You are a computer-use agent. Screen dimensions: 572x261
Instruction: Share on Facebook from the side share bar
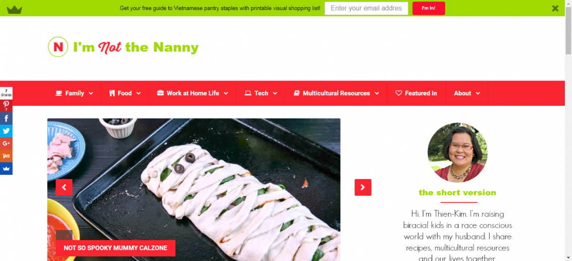(6, 118)
